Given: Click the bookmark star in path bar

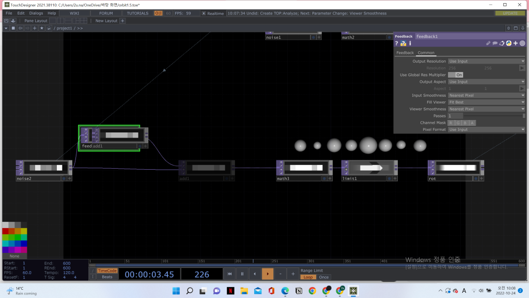Looking at the screenshot, I should pyautogui.click(x=42, y=28).
